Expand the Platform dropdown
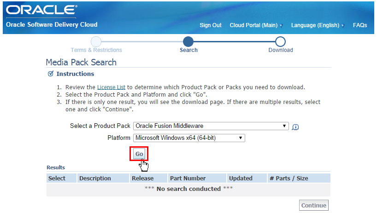The image size is (377, 213). tap(189, 138)
